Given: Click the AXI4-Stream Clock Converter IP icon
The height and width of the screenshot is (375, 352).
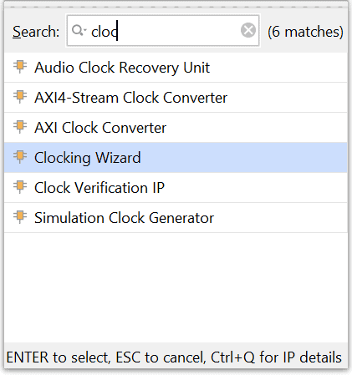Looking at the screenshot, I should (x=20, y=97).
